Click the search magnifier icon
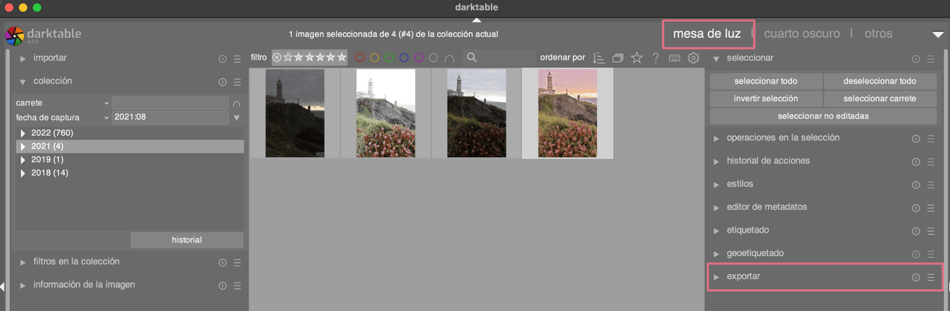Image resolution: width=950 pixels, height=311 pixels. (472, 58)
